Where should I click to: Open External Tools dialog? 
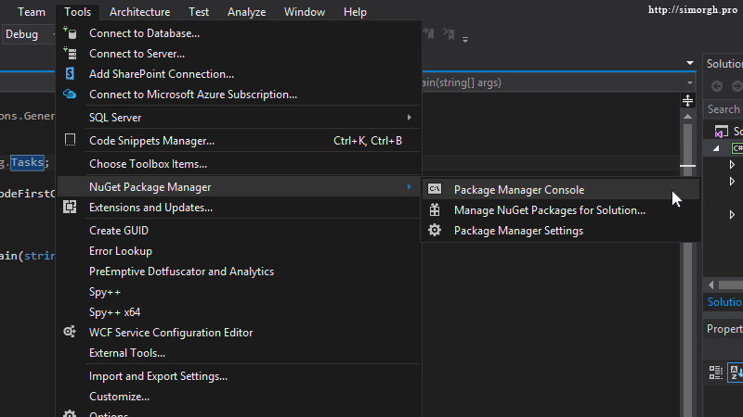(239, 353)
